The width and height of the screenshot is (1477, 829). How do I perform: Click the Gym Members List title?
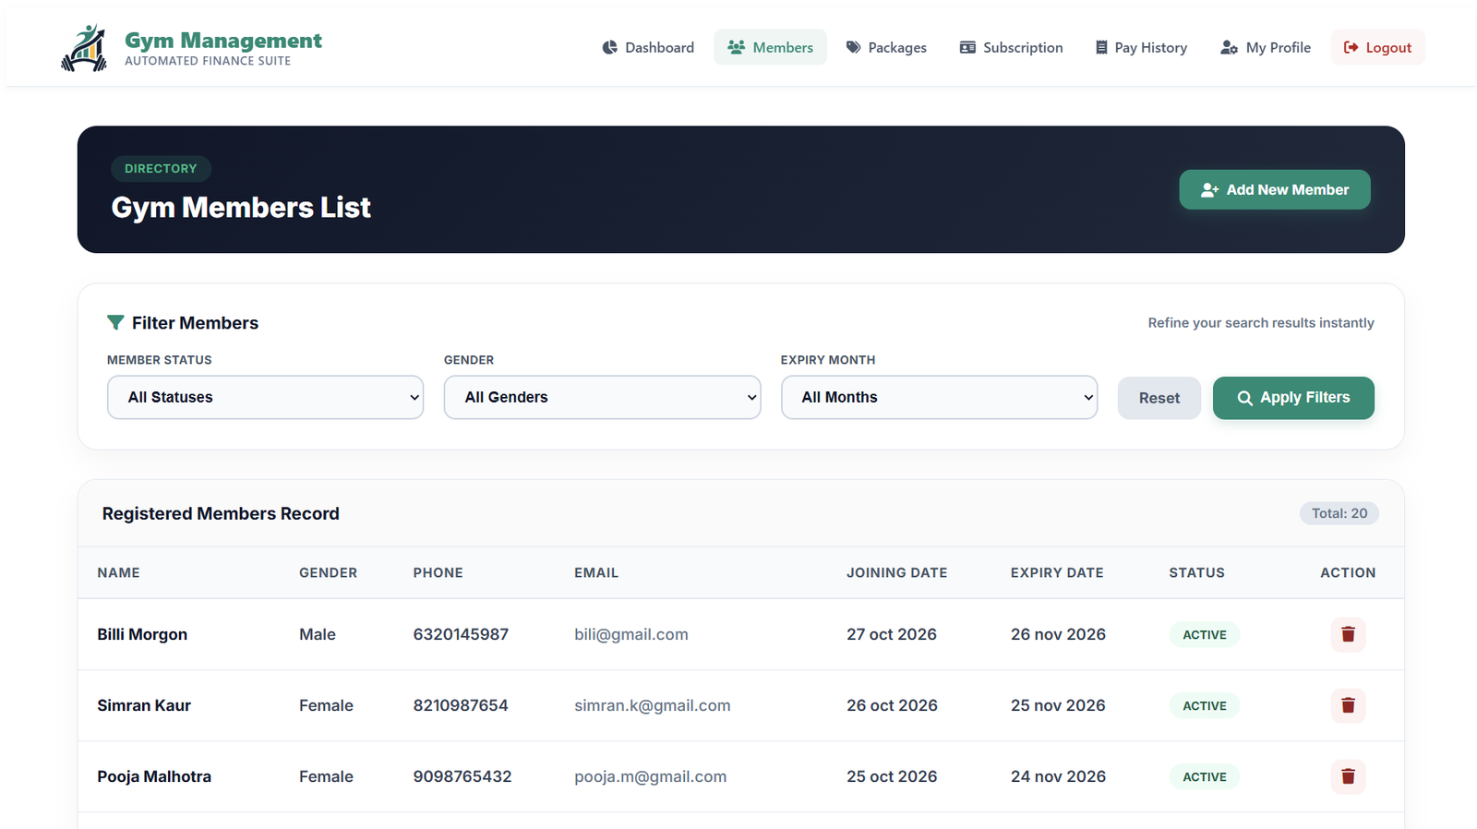[241, 208]
